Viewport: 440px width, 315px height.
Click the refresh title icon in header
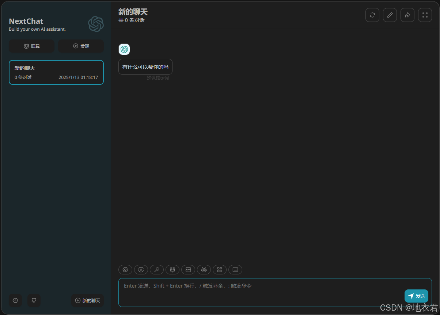[x=372, y=15]
